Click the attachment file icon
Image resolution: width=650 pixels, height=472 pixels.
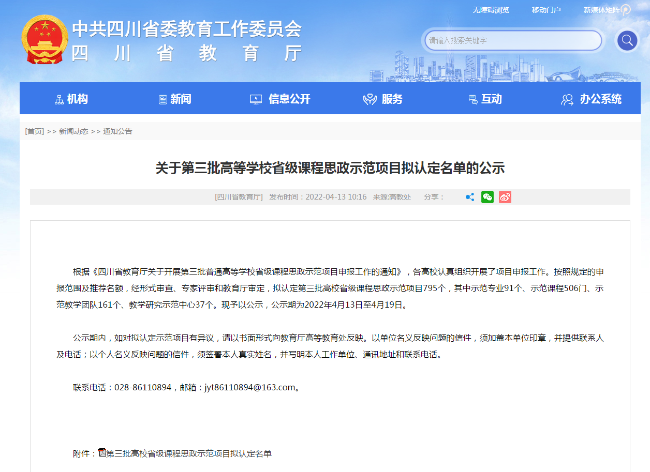[x=102, y=453]
